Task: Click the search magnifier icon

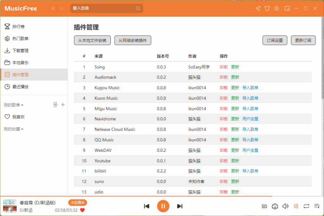Action: (138, 8)
